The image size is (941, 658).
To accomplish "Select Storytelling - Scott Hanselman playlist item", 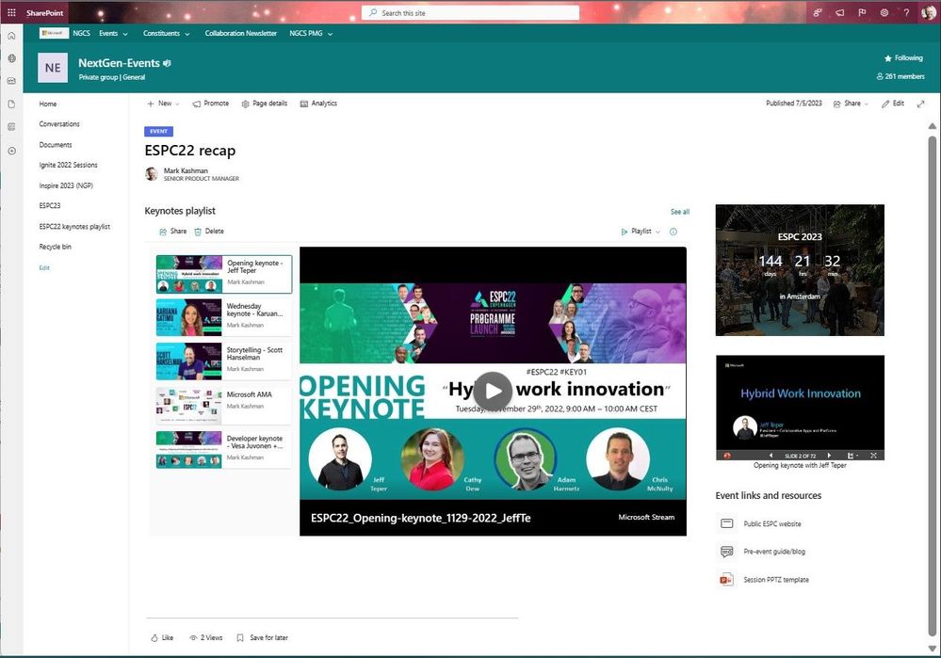I will click(x=224, y=361).
